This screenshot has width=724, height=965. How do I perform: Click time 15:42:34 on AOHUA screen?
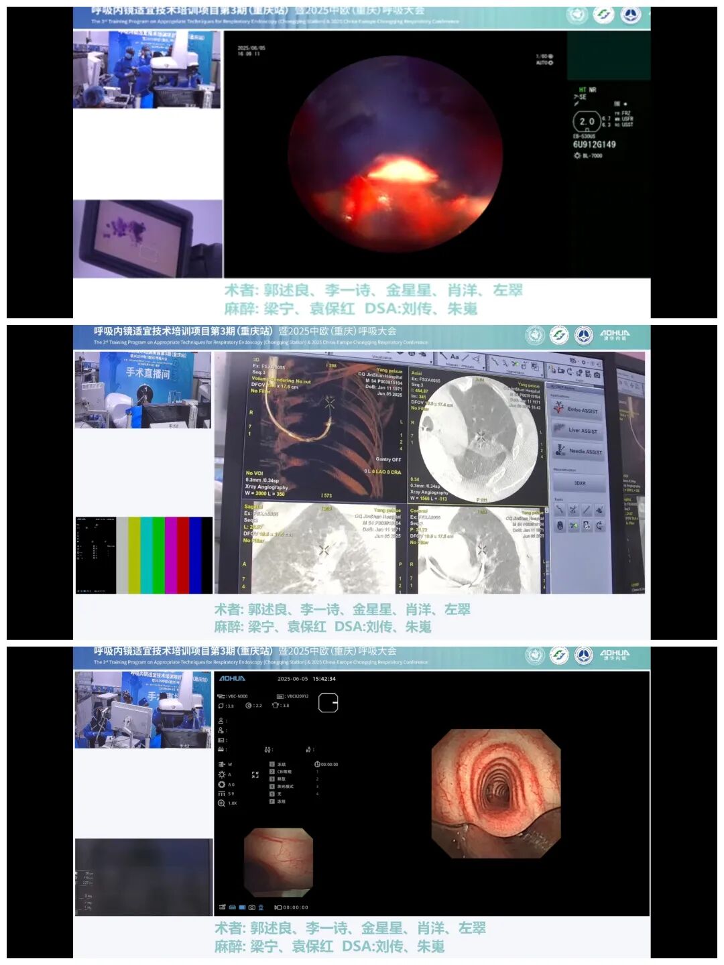pyautogui.click(x=324, y=679)
